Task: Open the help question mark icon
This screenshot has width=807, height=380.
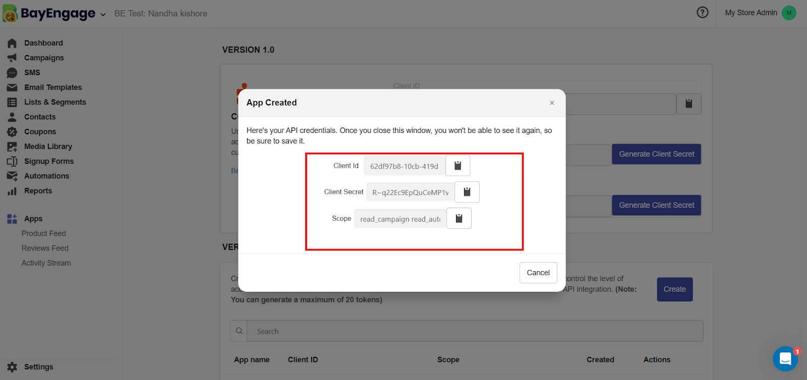Action: pyautogui.click(x=703, y=13)
